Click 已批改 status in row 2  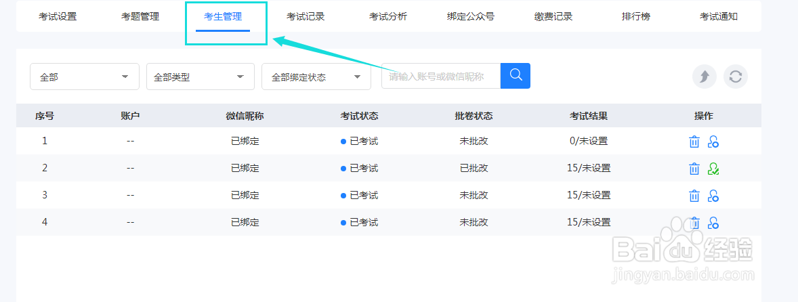[474, 169]
